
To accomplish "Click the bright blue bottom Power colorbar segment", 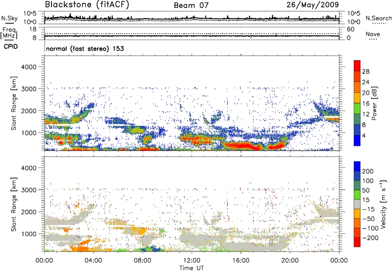I will pyautogui.click(x=357, y=140).
